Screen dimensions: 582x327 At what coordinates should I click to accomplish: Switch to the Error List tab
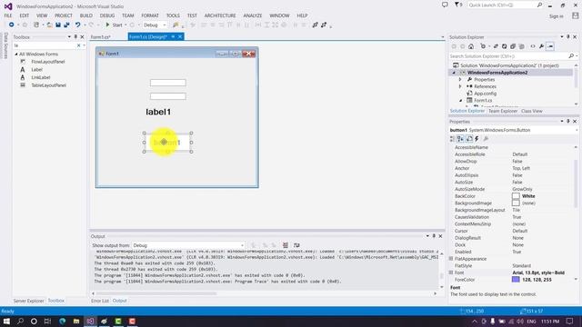tap(100, 301)
